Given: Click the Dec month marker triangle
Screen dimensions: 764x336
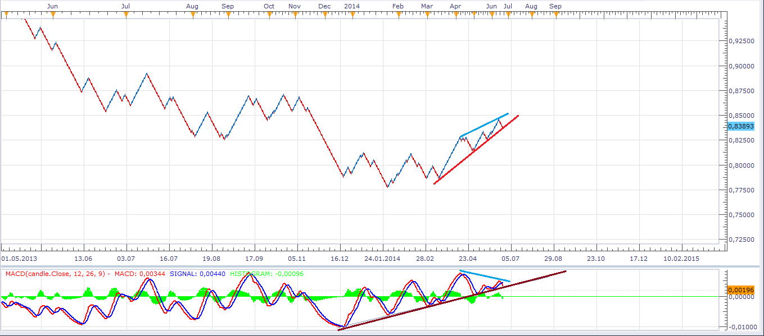Looking at the screenshot, I should tap(324, 15).
